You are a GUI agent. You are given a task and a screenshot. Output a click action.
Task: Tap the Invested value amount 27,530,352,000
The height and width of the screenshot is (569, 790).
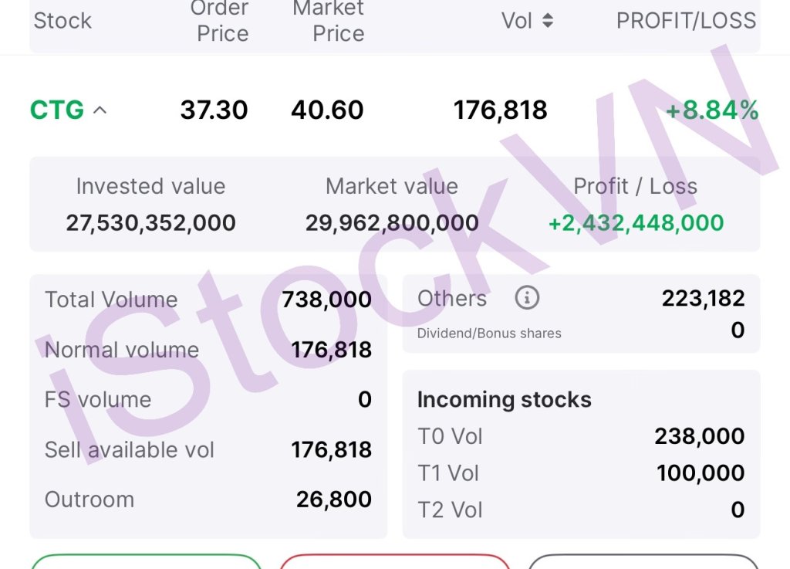tap(150, 223)
